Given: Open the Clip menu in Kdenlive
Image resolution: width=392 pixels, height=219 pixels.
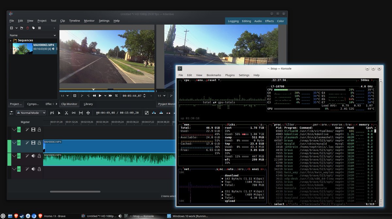Looking at the screenshot, I should 62,21.
